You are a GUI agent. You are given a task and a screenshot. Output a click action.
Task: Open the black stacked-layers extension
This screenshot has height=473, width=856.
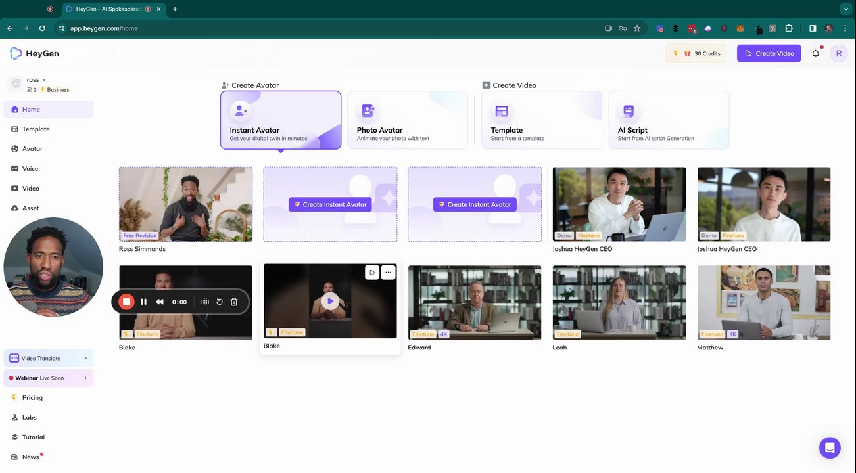click(x=675, y=28)
